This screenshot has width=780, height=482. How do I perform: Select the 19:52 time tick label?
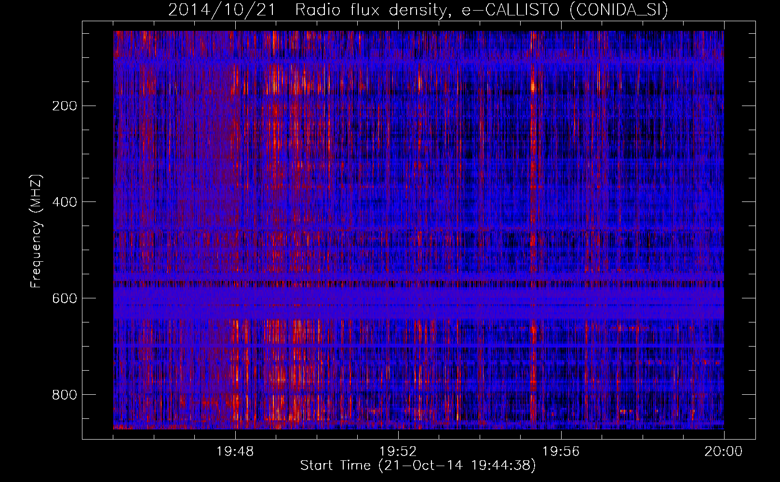coord(398,452)
